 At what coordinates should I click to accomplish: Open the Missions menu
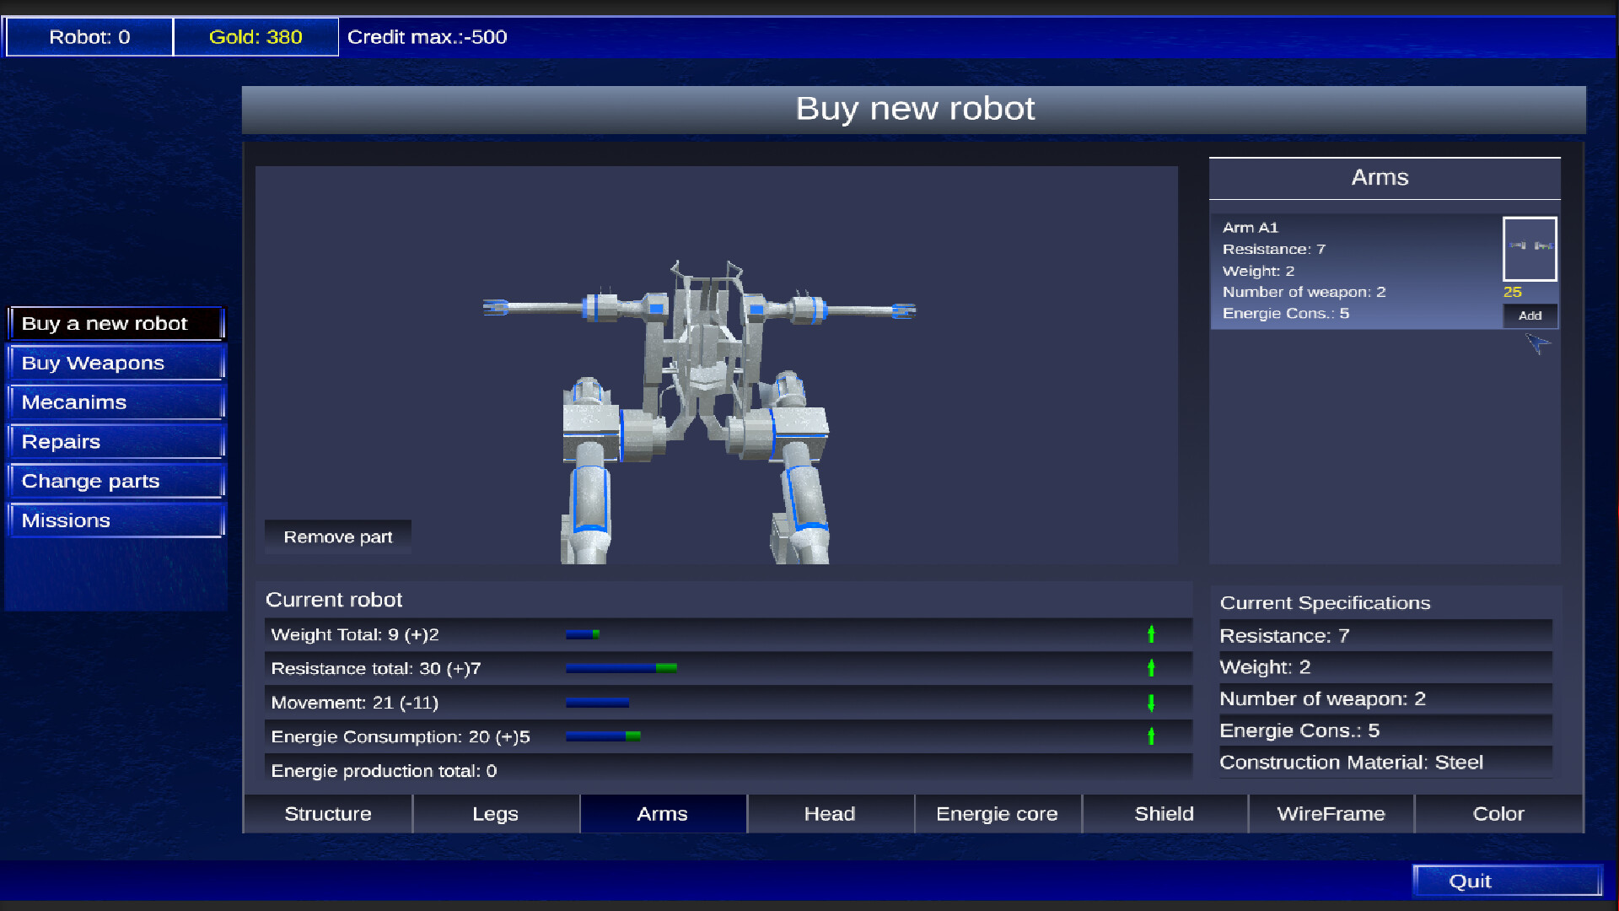[x=116, y=520]
